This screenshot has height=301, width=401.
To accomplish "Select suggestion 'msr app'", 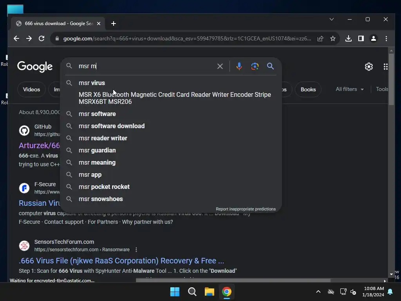I will 171,174.
